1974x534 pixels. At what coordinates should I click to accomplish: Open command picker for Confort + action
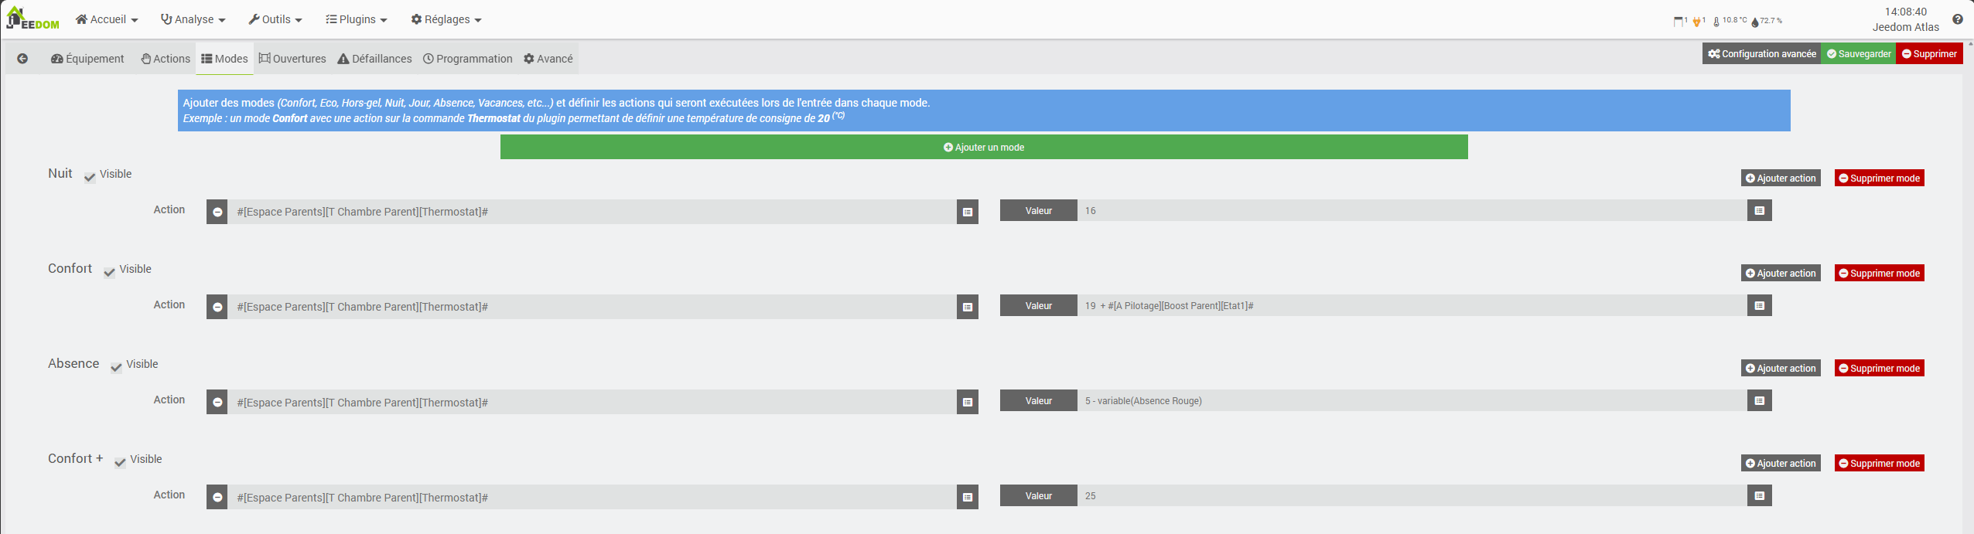tap(967, 497)
